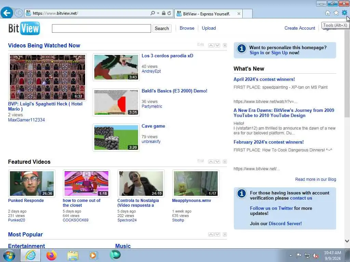Screen dimensions: 350x262
Task: Launch Firefox from the taskbar
Action: click(x=52, y=255)
